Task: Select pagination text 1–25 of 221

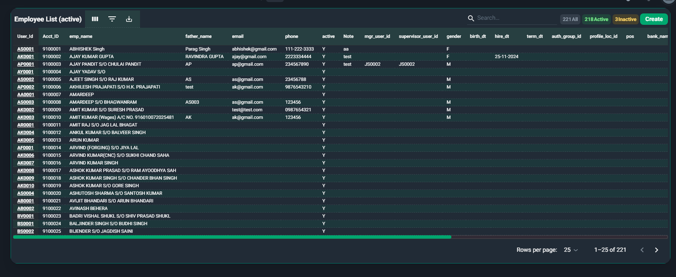Action: click(x=610, y=250)
